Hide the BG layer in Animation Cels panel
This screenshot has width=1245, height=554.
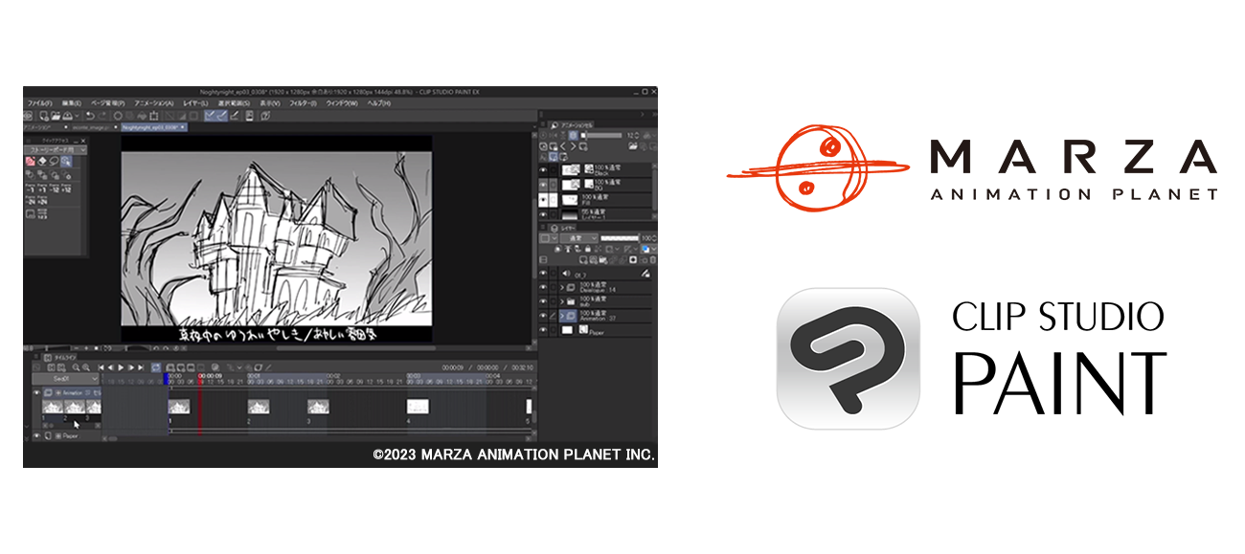(542, 185)
